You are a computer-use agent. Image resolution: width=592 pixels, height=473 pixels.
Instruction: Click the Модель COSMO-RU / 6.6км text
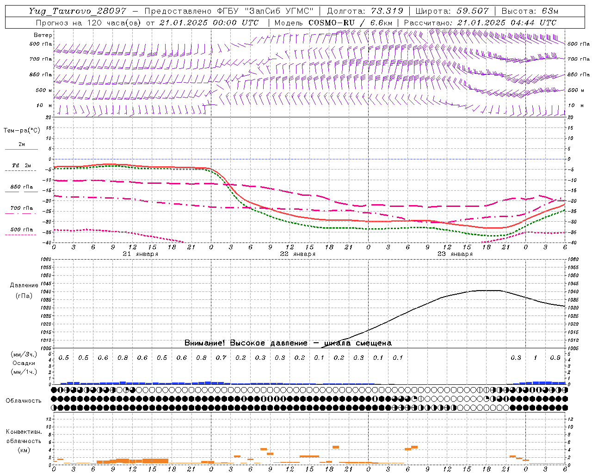coord(333,23)
